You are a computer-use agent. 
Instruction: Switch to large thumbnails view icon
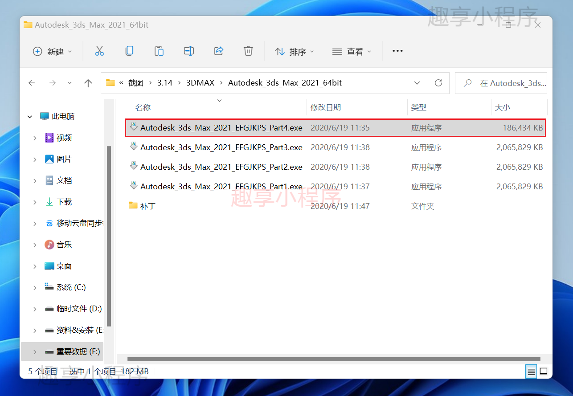coord(544,372)
